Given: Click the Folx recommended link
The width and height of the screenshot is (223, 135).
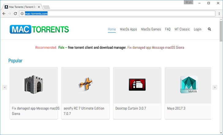Looking at the screenshot, I should pyautogui.click(x=62, y=48).
